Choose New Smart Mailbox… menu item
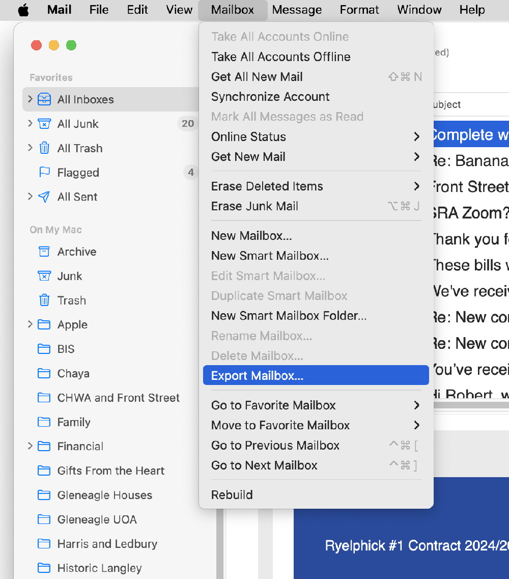 pos(316,256)
